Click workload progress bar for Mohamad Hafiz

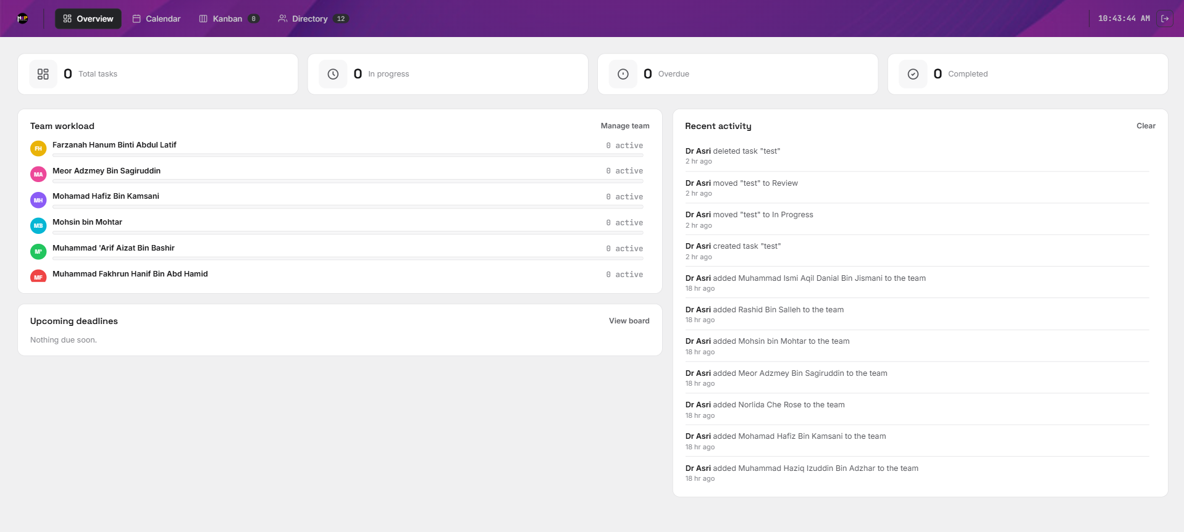[x=348, y=207]
